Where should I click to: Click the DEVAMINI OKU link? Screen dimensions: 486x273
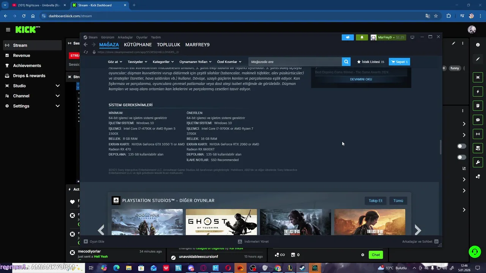(361, 79)
